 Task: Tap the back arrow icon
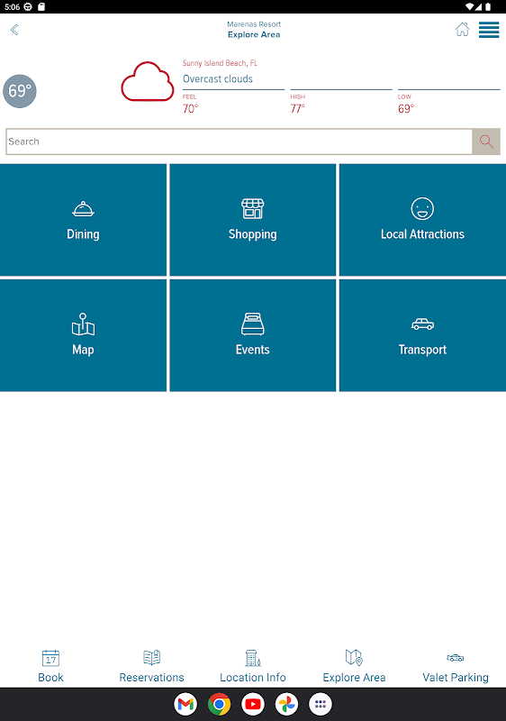pos(14,30)
